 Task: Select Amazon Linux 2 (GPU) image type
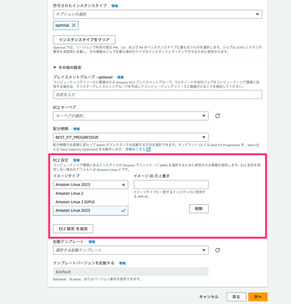coord(90,202)
